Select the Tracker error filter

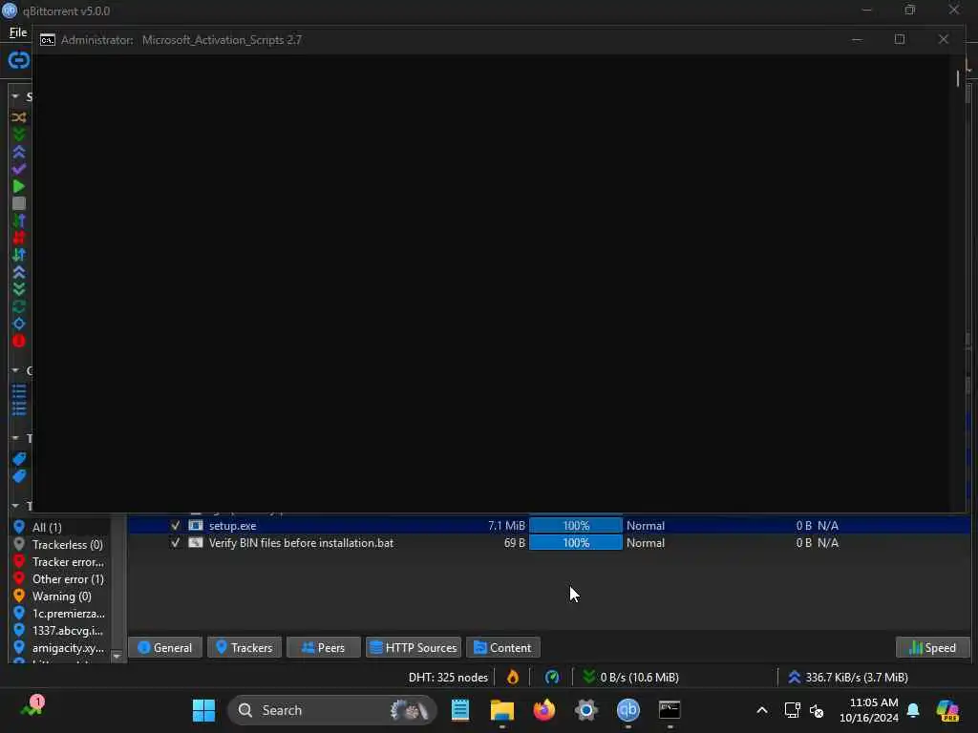pyautogui.click(x=68, y=562)
